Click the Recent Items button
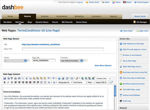The width and height of the screenshot is (150, 110). 140,16
